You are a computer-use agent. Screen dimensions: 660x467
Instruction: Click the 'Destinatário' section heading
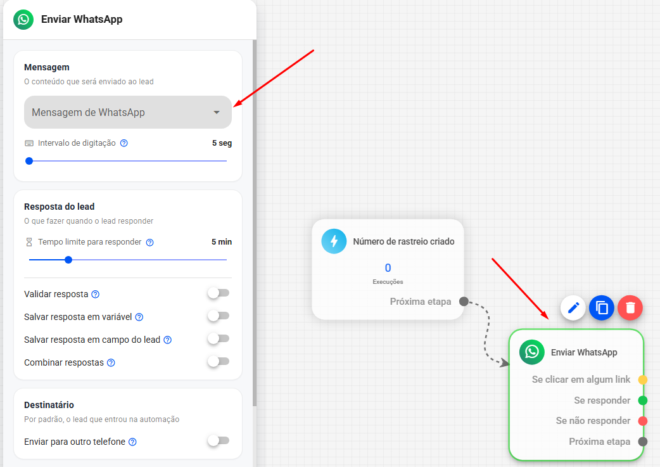49,405
